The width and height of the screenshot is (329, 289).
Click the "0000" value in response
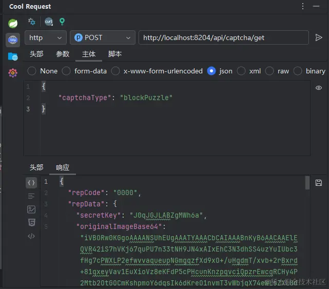tap(125, 192)
